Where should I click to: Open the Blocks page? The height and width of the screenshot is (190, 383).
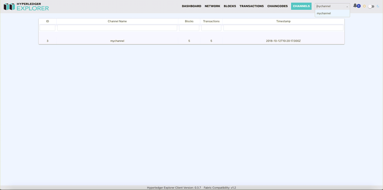click(x=230, y=6)
